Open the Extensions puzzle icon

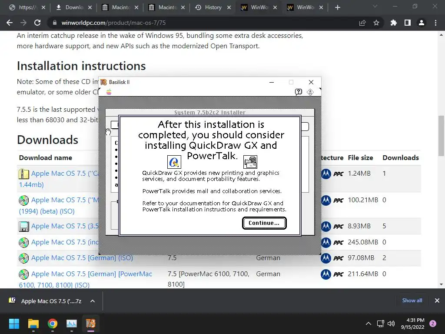coord(393,23)
